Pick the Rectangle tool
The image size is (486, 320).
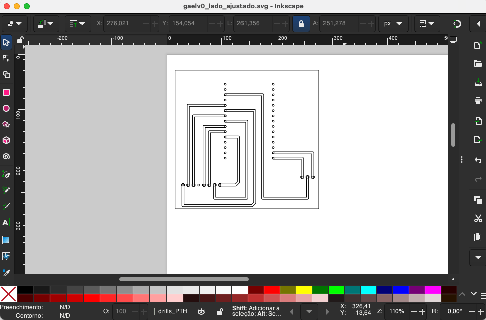[x=6, y=92]
